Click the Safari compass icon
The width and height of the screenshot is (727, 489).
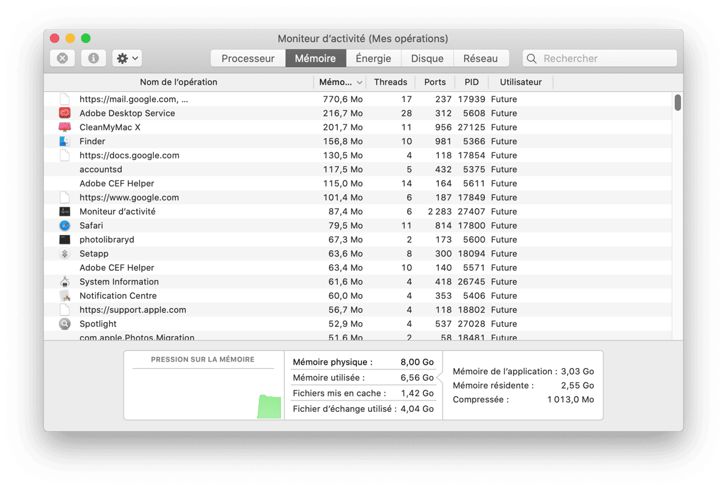pyautogui.click(x=65, y=225)
